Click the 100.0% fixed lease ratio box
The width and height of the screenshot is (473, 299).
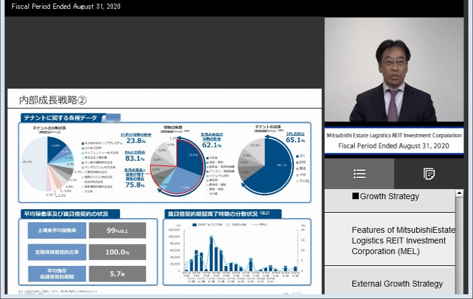pyautogui.click(x=117, y=252)
